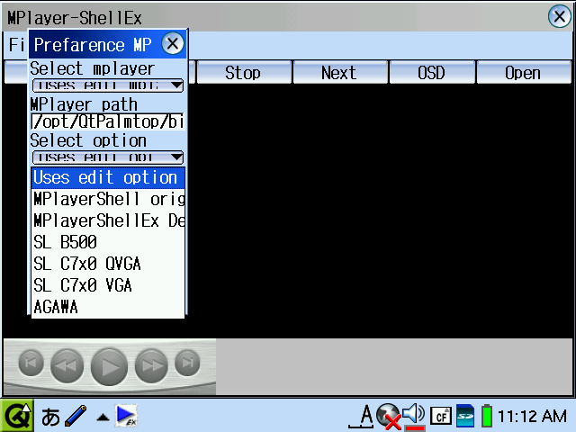
Task: Click the Stop button in toolbar
Action: [x=244, y=72]
